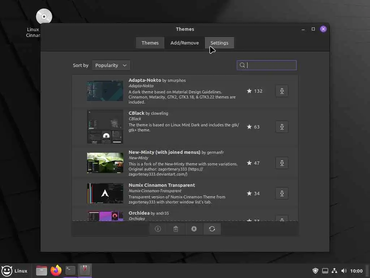The width and height of the screenshot is (370, 278).
Task: Click the trash uninstall icon
Action: coord(176,229)
